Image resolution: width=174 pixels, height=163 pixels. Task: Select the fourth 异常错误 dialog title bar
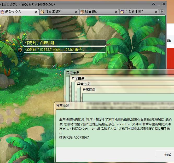pos(127,89)
